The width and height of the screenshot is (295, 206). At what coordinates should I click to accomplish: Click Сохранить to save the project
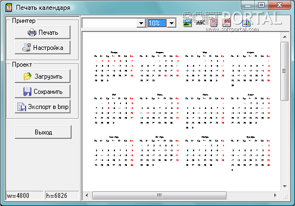(43, 92)
